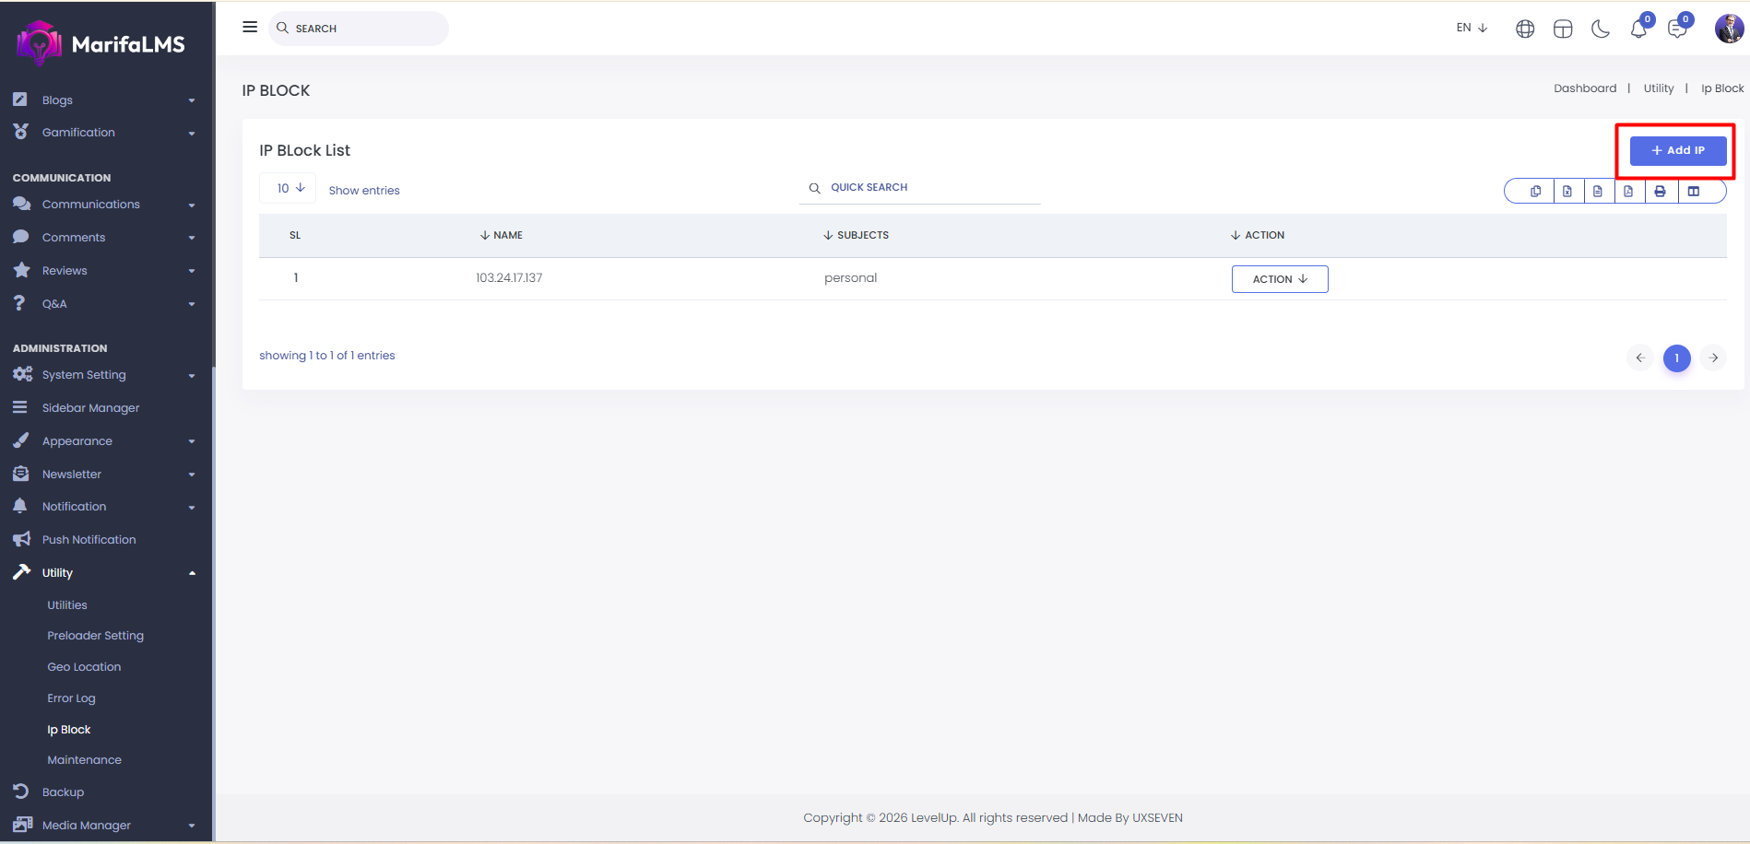
Task: Open the 10 show entries dropdown
Action: [290, 188]
